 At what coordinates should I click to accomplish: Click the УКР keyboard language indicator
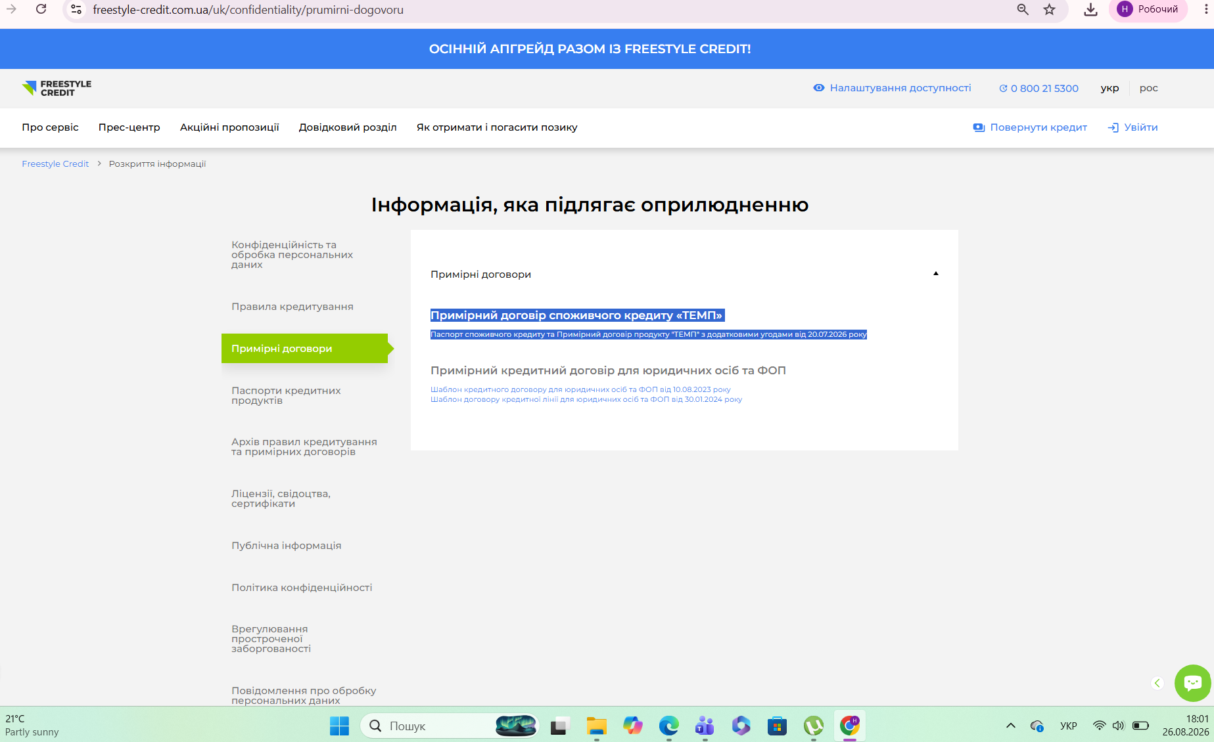click(x=1069, y=726)
